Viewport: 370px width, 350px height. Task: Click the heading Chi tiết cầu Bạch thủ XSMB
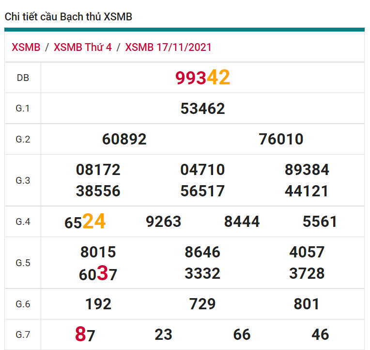(x=68, y=16)
